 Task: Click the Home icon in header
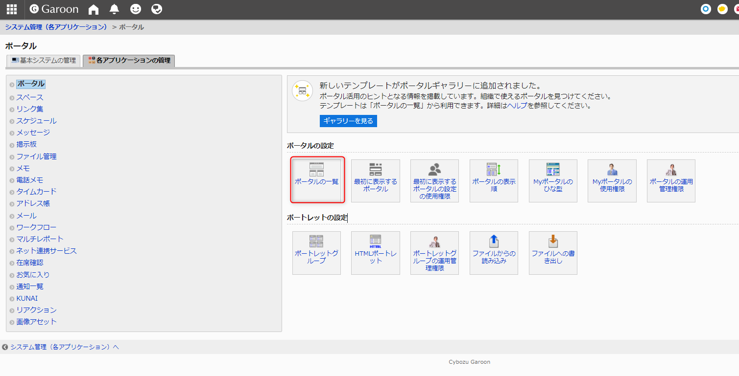(x=93, y=9)
